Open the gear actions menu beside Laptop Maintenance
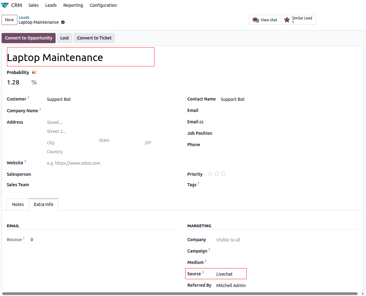Image resolution: width=366 pixels, height=296 pixels. click(63, 22)
